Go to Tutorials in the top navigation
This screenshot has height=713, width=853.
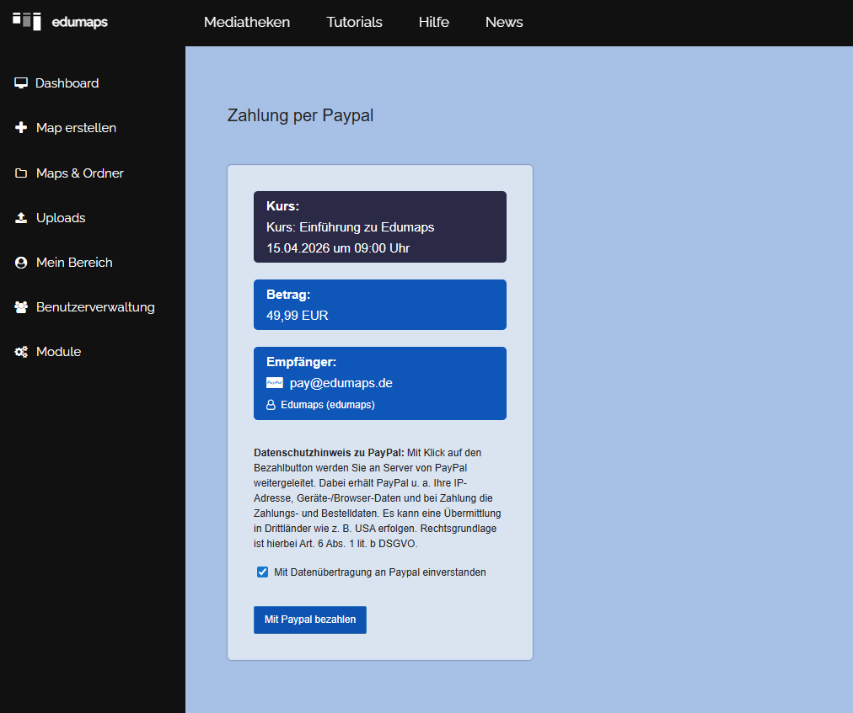click(x=354, y=23)
